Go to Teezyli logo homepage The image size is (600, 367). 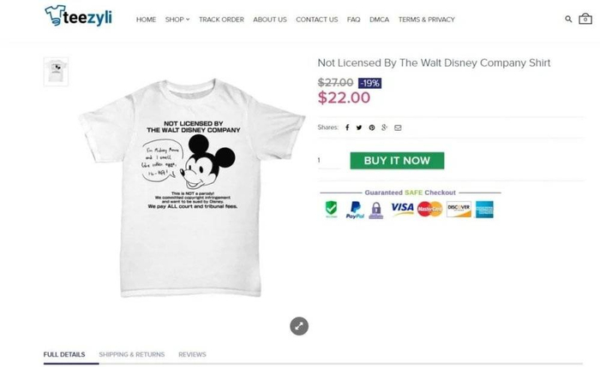coord(78,15)
